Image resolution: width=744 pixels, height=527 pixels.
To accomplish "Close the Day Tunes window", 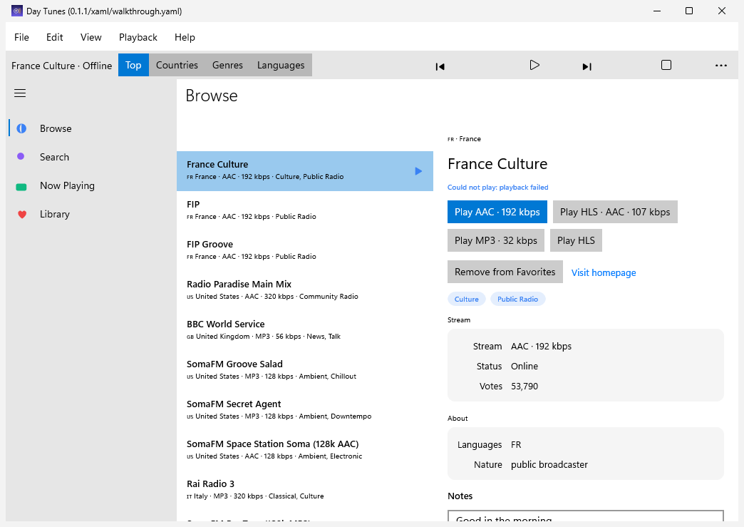I will pyautogui.click(x=722, y=11).
